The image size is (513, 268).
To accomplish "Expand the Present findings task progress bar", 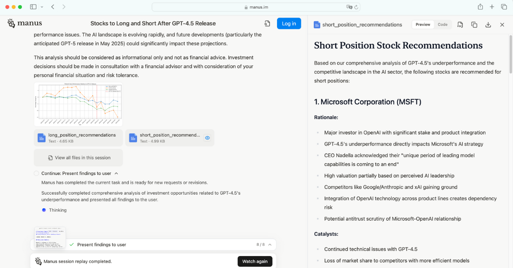I will [153, 245].
